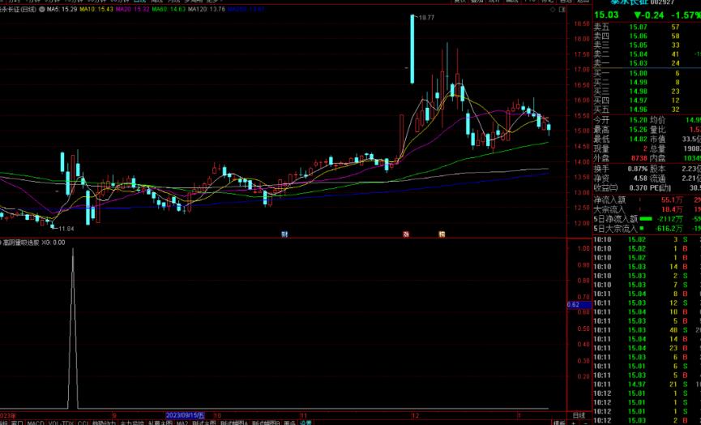Viewport: 701px width, 425px height.
Task: Click the 10:11 trade of 23 lots
Action: (647, 348)
